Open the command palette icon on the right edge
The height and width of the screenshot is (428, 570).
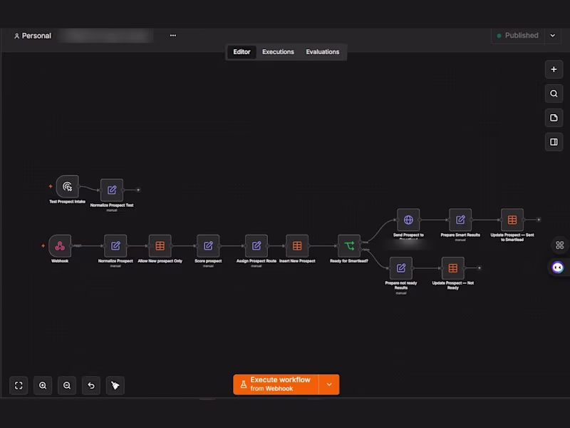coord(559,245)
